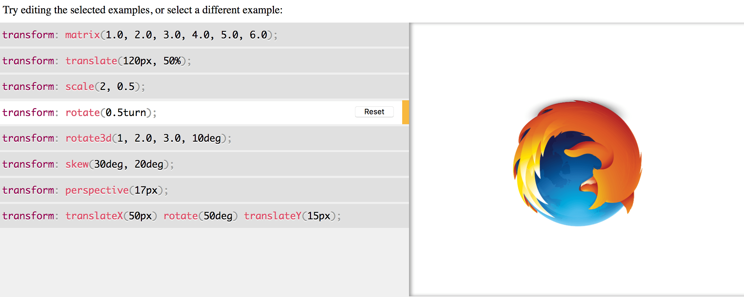Click the 30deg value in skew

tap(108, 164)
